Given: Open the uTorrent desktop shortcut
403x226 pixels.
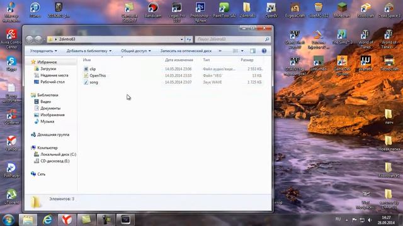Looking at the screenshot, I should click(x=11, y=196).
